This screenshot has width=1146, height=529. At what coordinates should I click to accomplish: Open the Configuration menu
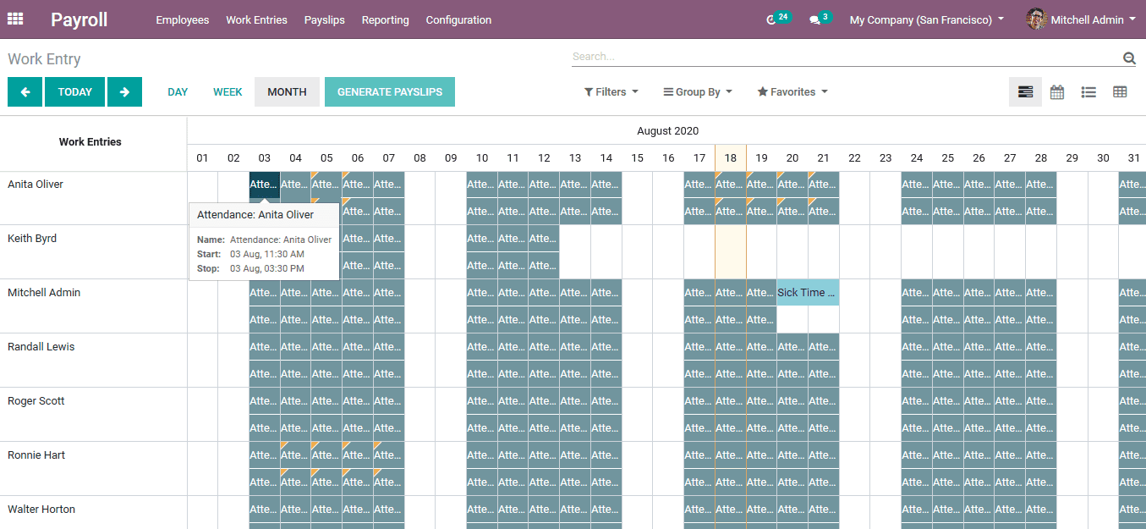tap(458, 19)
